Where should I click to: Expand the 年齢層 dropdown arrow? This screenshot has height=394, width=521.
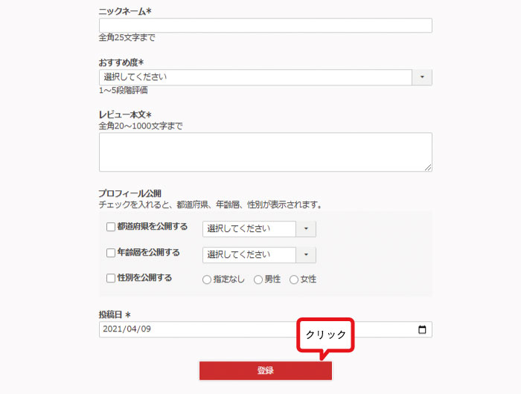point(306,255)
